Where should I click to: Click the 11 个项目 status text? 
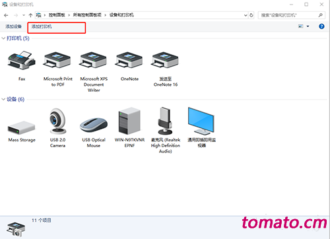[x=42, y=221]
